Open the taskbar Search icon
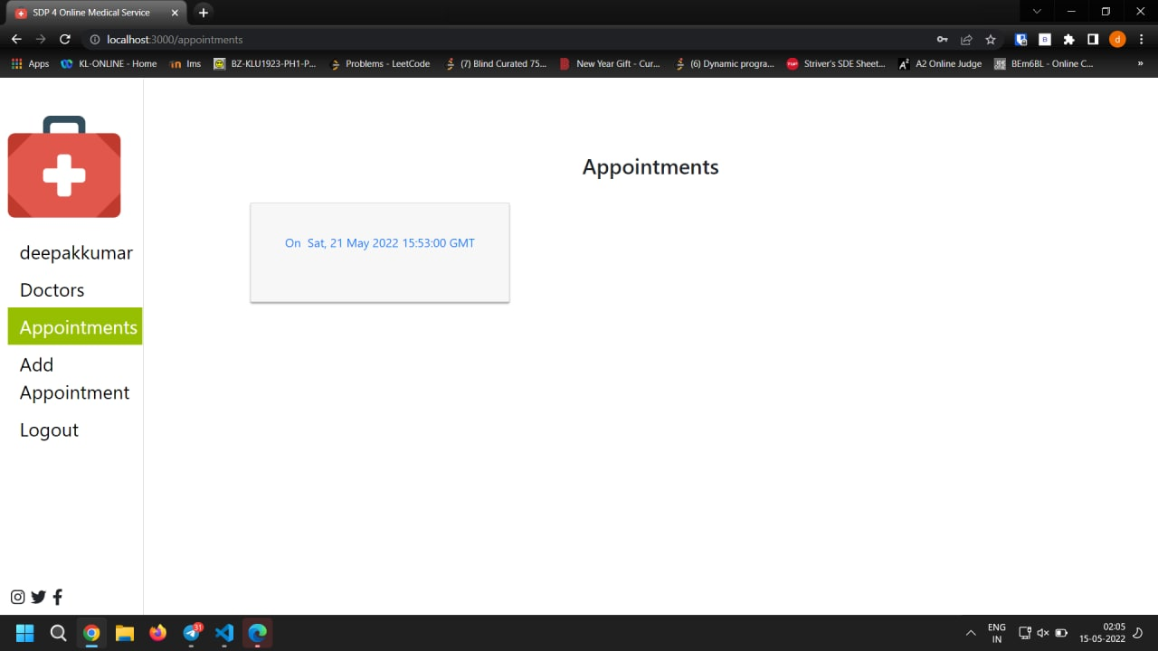 pos(58,633)
